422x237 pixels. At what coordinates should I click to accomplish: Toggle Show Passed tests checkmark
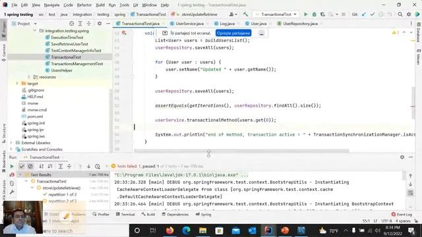coord(22,167)
